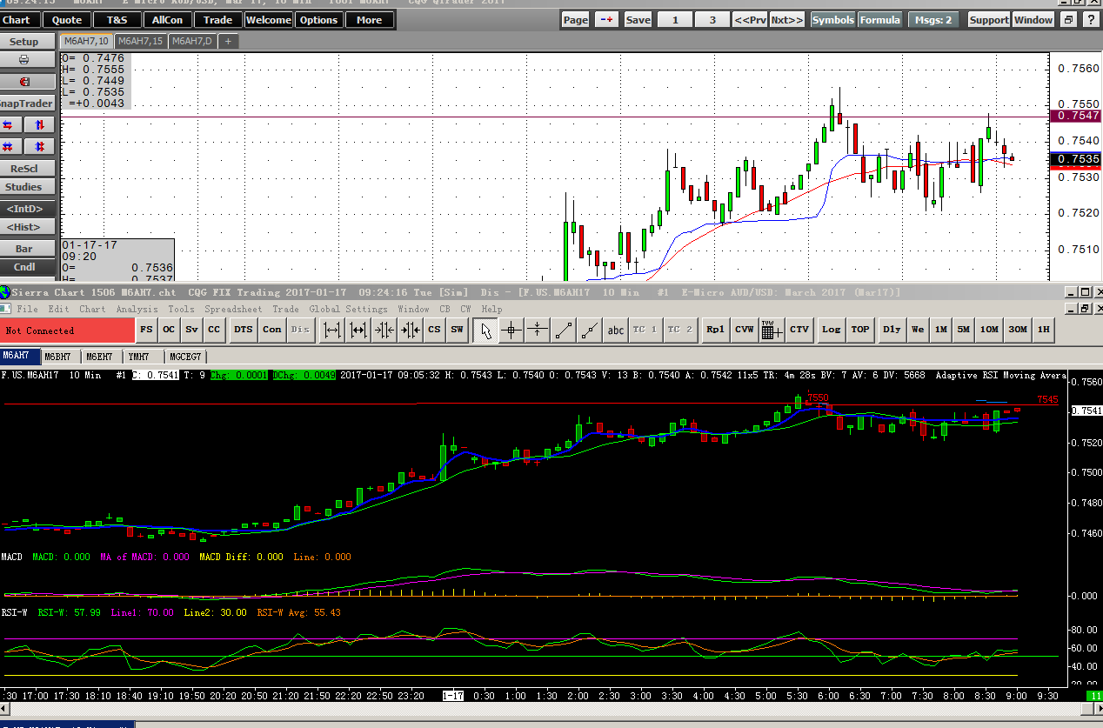Click the FS toolbar button
Screen dimensions: 1103x728
pyautogui.click(x=146, y=330)
